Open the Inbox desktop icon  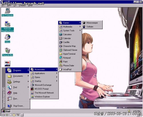coord(7,39)
